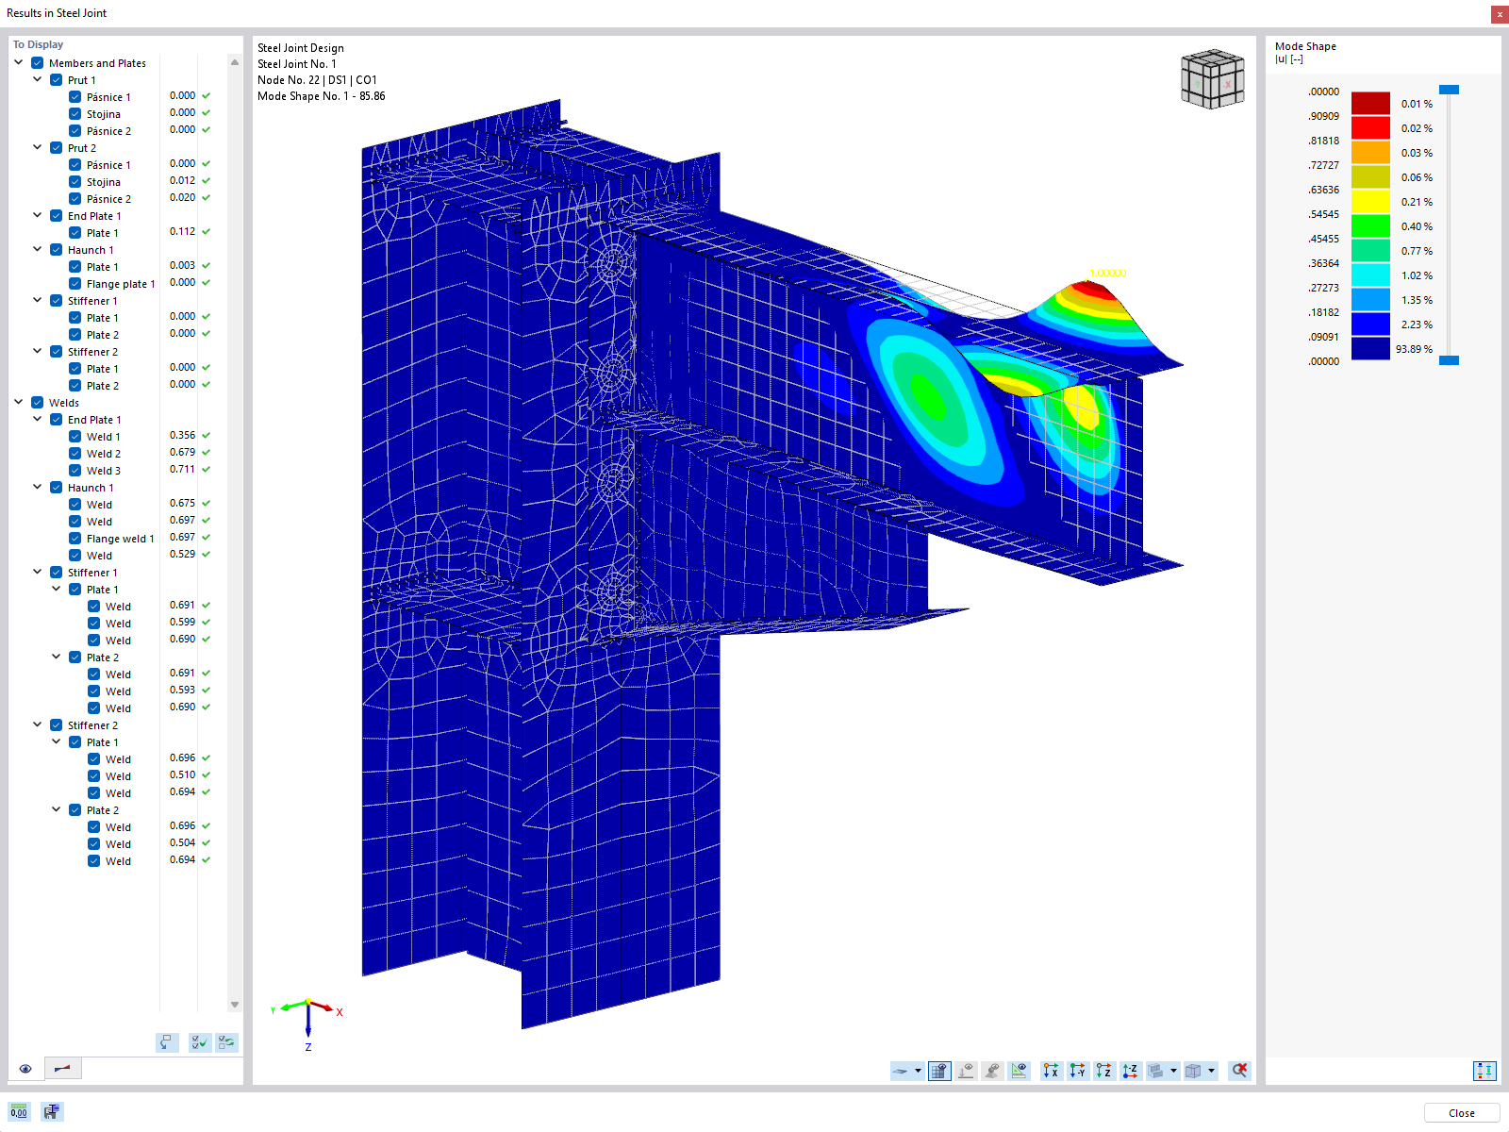The image size is (1509, 1132).
Task: Invert selection using checkbox swap icon
Action: [x=226, y=1042]
